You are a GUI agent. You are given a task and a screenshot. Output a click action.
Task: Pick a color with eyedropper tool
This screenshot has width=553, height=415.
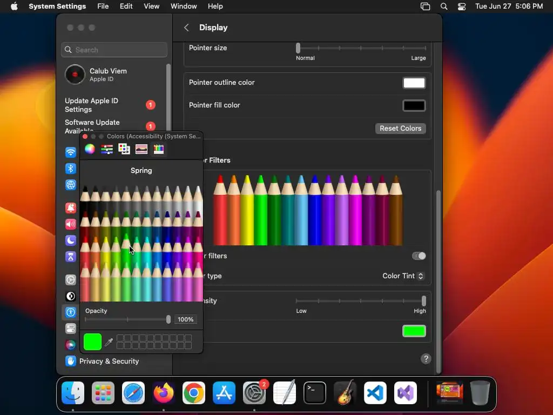(x=109, y=342)
